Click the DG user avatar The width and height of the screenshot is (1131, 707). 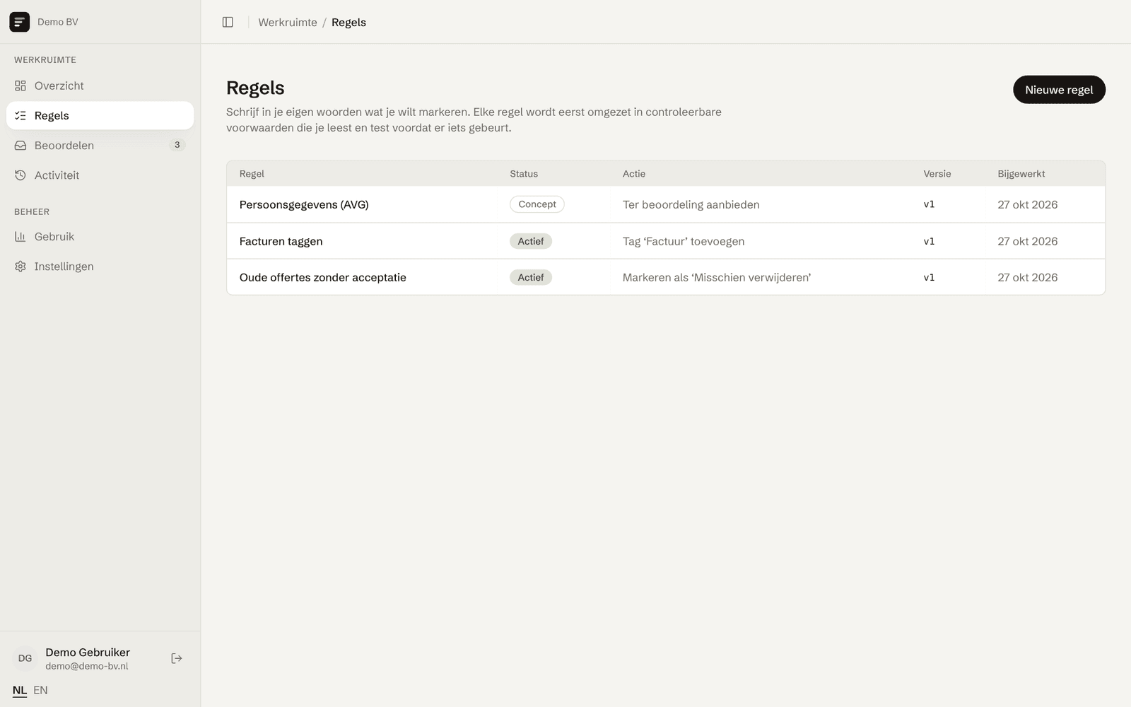tap(25, 658)
